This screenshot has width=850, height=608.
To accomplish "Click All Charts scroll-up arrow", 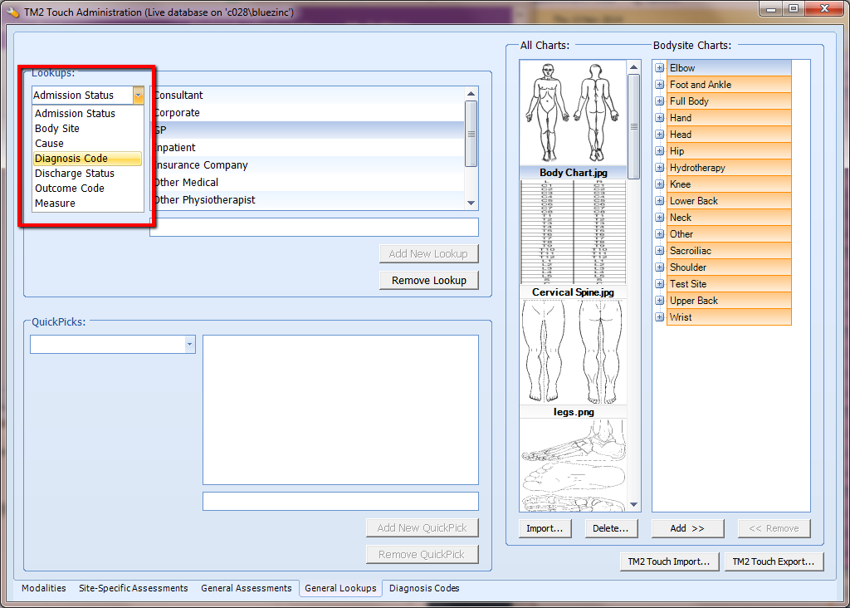I will coord(633,66).
